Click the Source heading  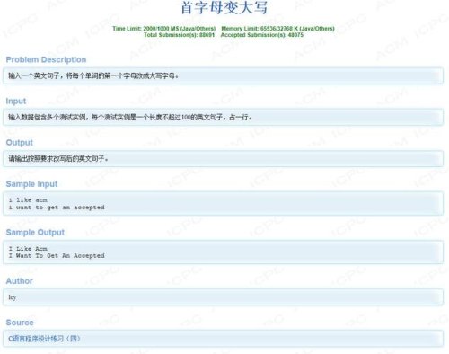tap(20, 323)
